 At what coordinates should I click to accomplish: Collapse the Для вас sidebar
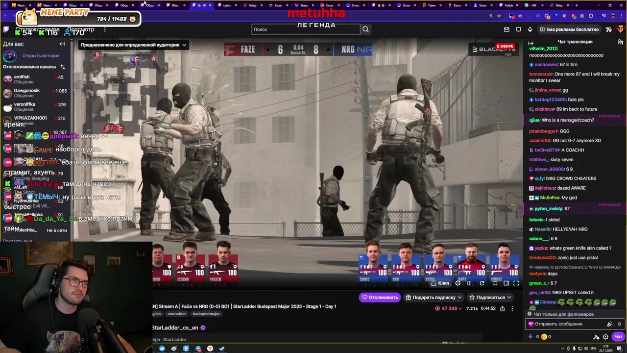tap(62, 44)
